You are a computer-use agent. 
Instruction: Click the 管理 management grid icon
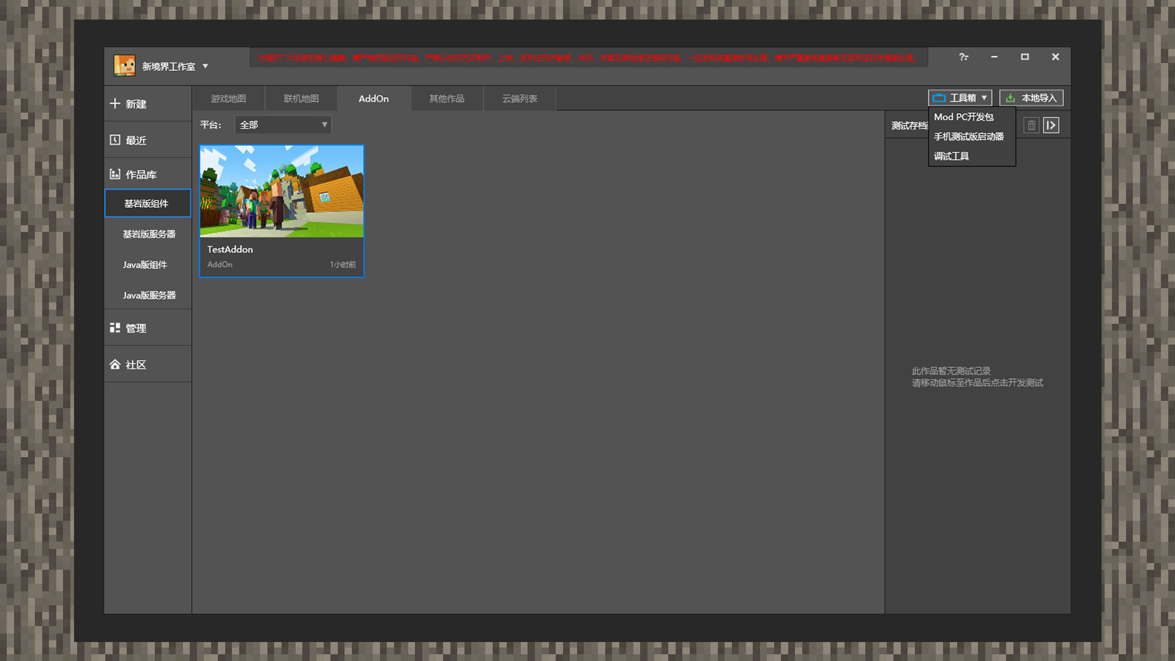point(115,328)
